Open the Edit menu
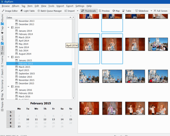This screenshot has height=136, width=170. [37, 6]
